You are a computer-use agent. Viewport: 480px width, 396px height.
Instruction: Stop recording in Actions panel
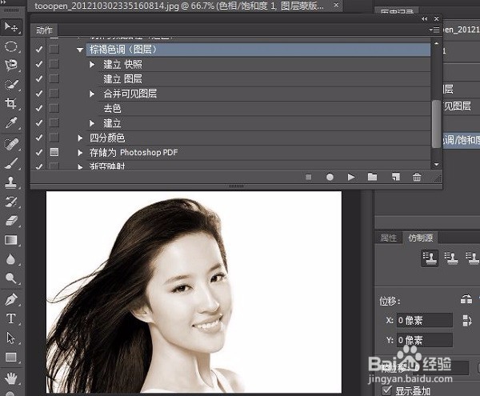pyautogui.click(x=309, y=177)
